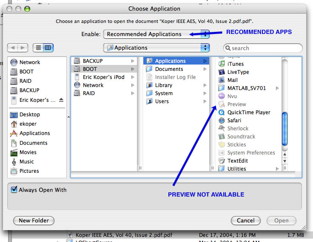The width and height of the screenshot is (313, 242).
Task: Click the blue scrollbar thumb in the applications column
Action: 285,129
